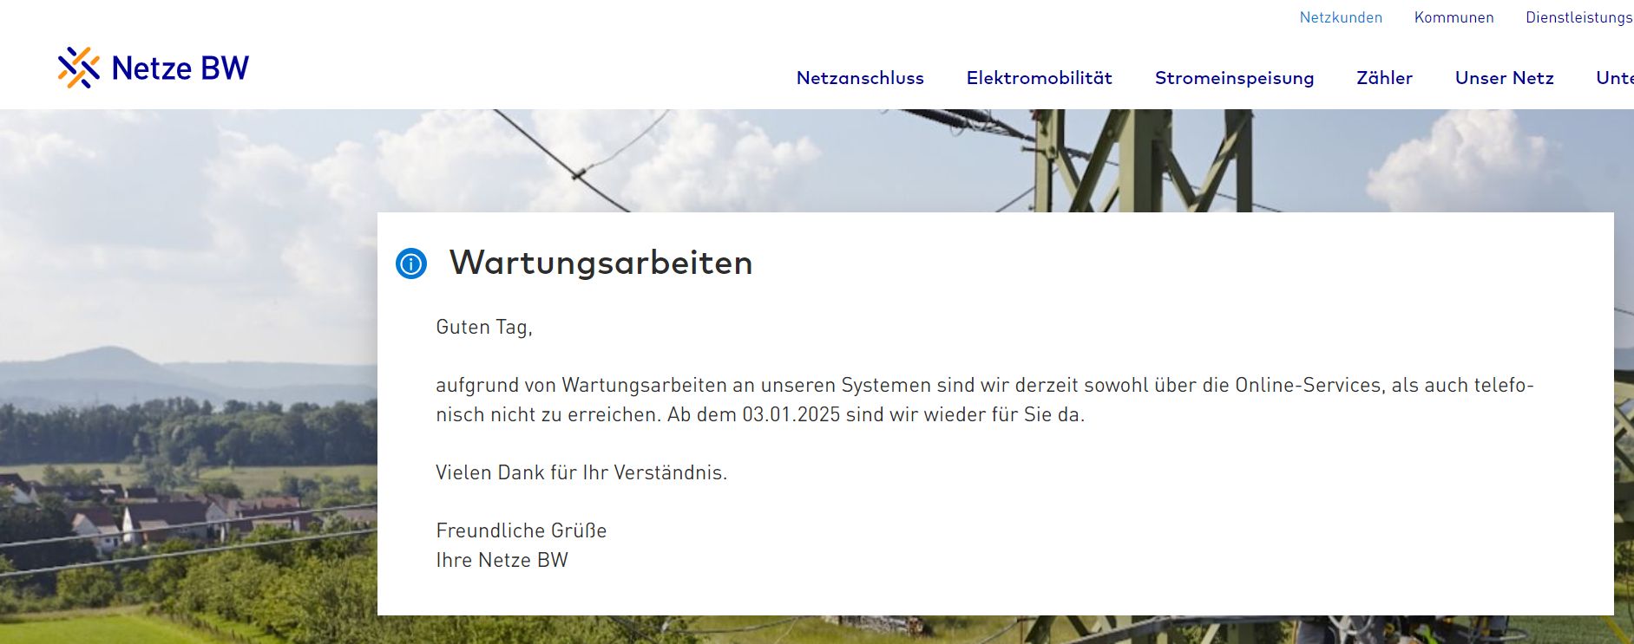Click the Wartungsarbeiten heading
1634x644 pixels.
coord(600,263)
